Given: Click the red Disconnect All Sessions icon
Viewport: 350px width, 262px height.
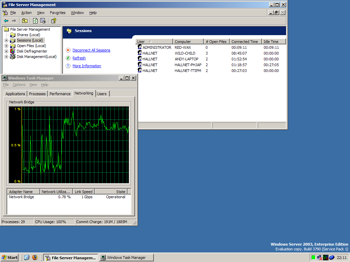Looking at the screenshot, I should coord(68,50).
